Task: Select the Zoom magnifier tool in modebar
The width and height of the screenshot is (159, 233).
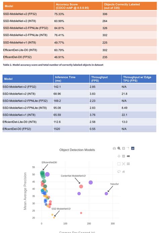Action: (119, 148)
